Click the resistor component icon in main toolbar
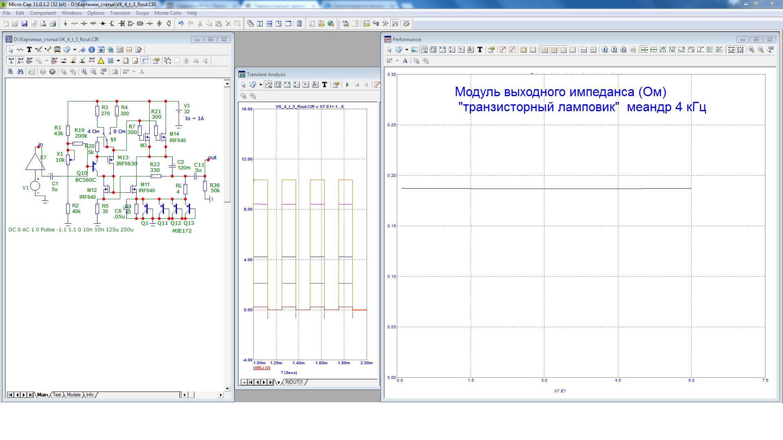This screenshot has width=783, height=440. pyautogui.click(x=75, y=24)
